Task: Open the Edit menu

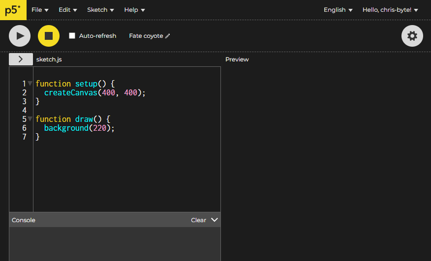Action: [68, 10]
